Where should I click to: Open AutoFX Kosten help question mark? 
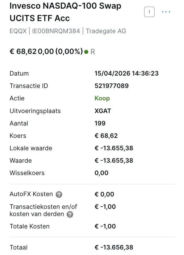point(59,194)
